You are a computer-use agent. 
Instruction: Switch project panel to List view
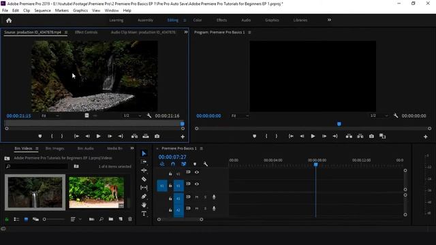[x=16, y=219]
